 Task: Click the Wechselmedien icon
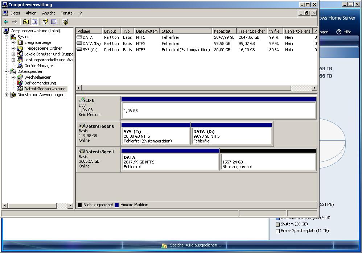(20, 77)
